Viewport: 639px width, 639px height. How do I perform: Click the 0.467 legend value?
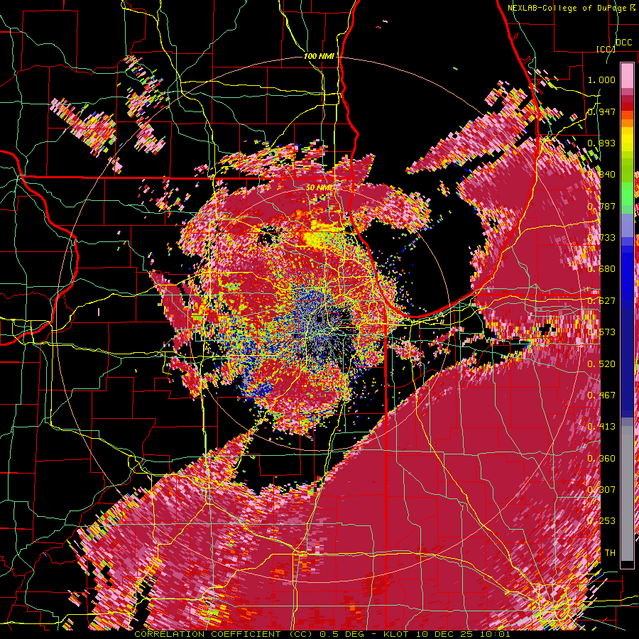601,395
